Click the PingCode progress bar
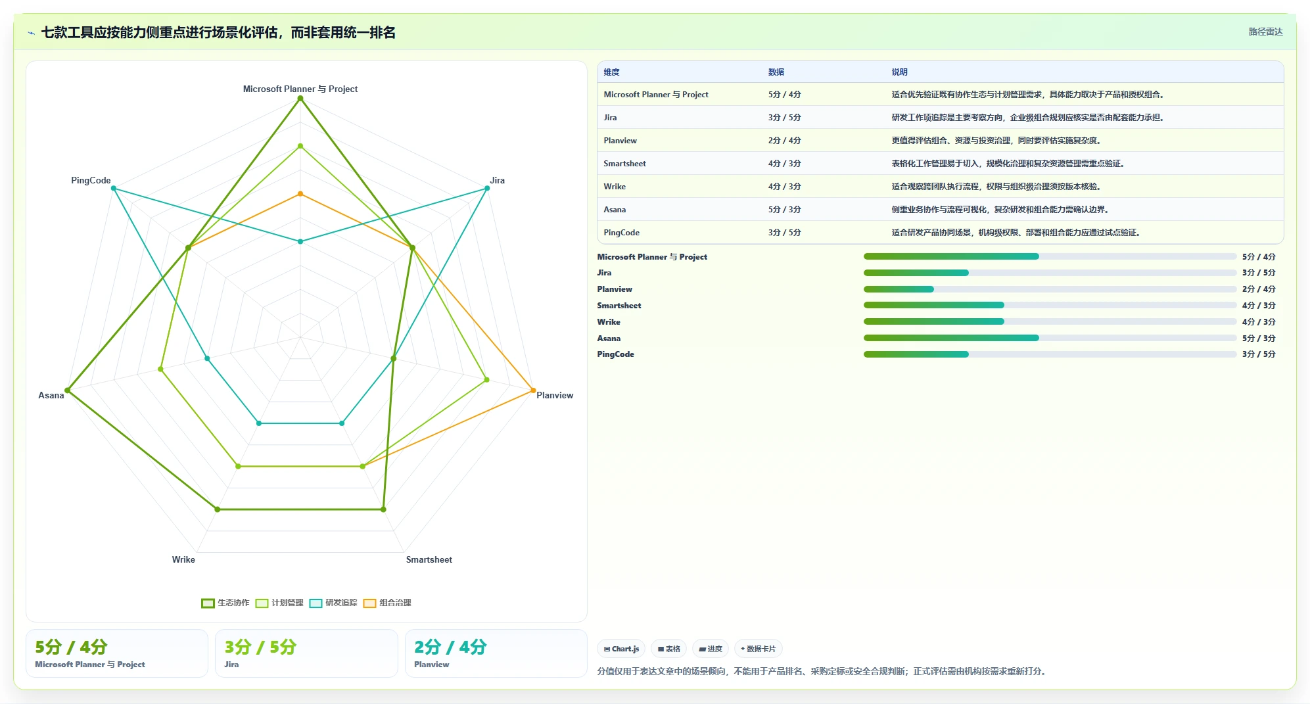This screenshot has height=704, width=1310. click(x=1050, y=354)
